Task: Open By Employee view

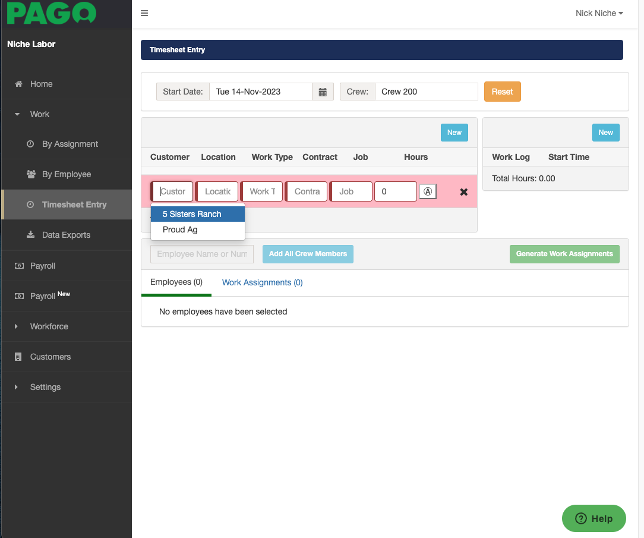Action: click(x=66, y=174)
